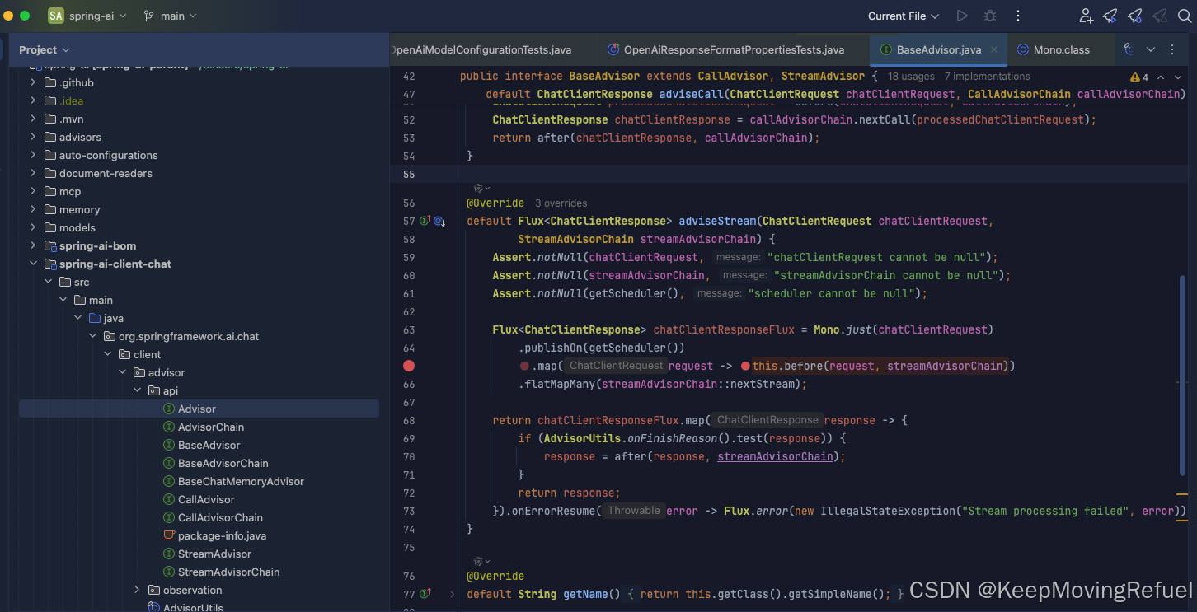Open the main branch dropdown
The height and width of the screenshot is (612, 1197).
pos(170,16)
